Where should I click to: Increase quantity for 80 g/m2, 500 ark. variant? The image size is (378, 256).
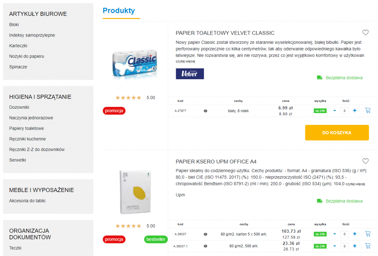coord(355,246)
